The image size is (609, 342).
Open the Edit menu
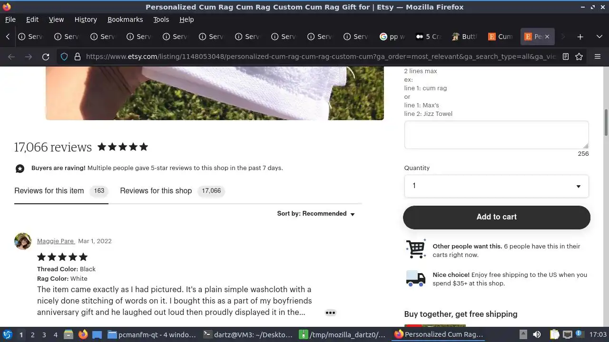(32, 19)
